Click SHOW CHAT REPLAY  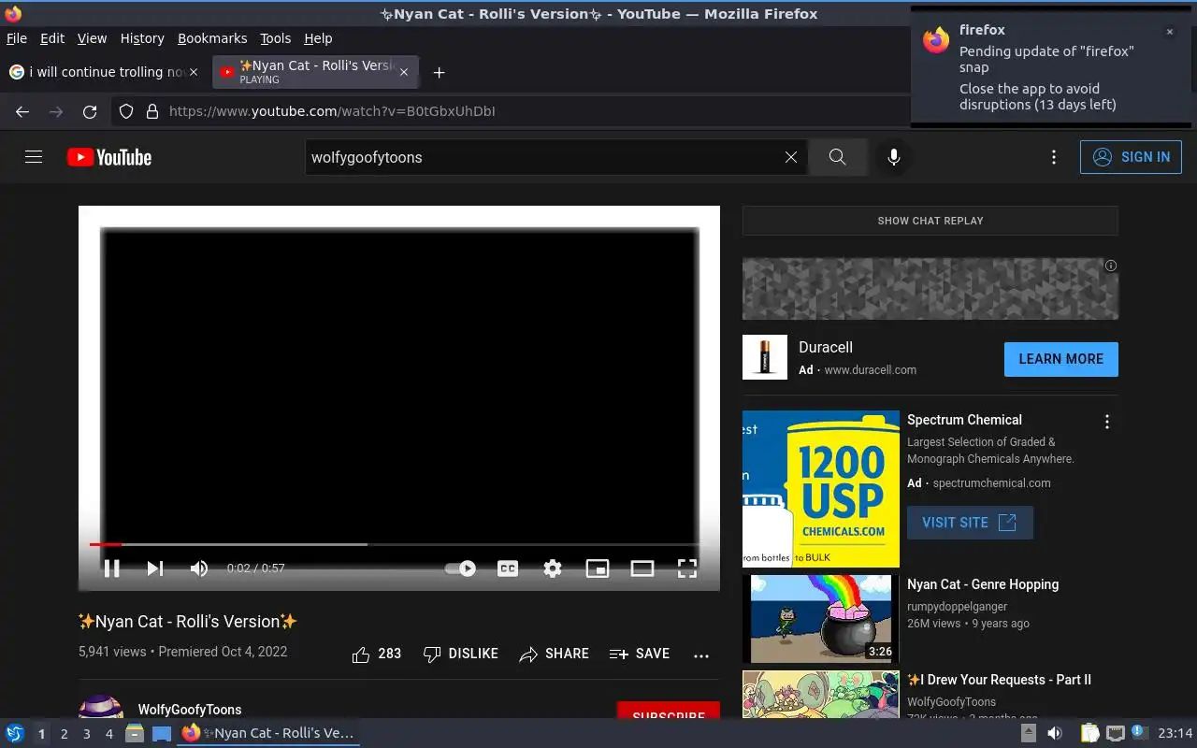(930, 221)
